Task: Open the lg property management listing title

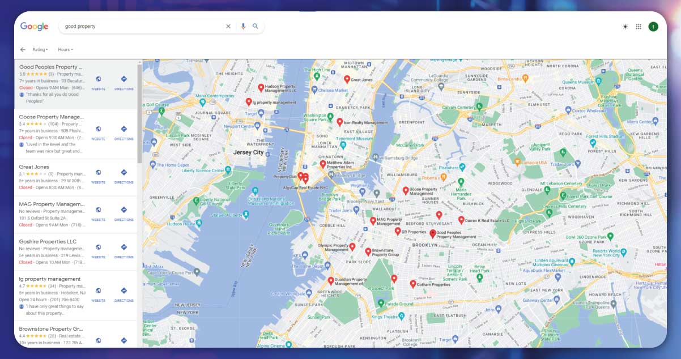Action: 50,279
